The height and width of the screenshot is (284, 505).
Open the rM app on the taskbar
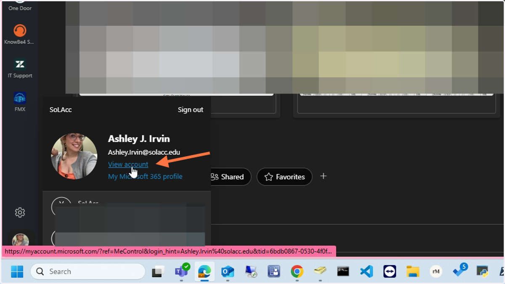436,272
